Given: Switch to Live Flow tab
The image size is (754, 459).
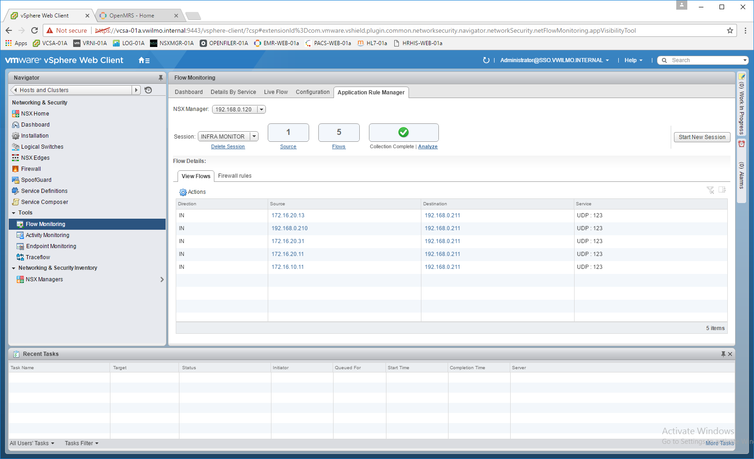Looking at the screenshot, I should click(276, 92).
